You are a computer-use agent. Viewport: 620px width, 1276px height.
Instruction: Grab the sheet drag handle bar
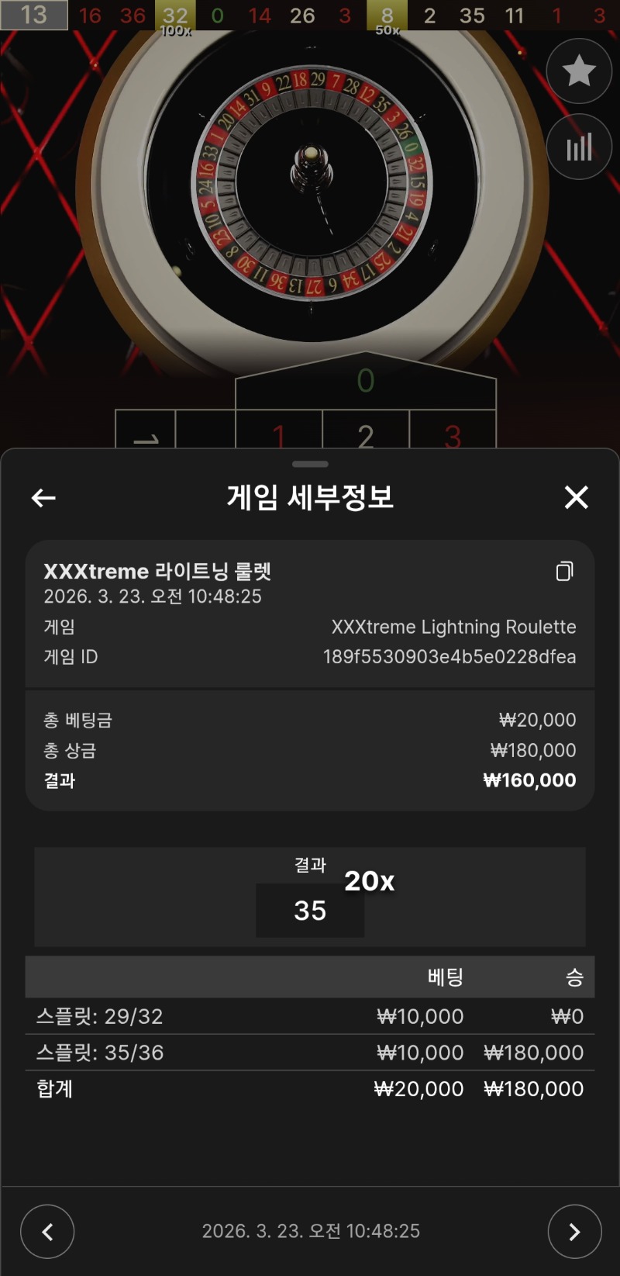click(x=310, y=464)
